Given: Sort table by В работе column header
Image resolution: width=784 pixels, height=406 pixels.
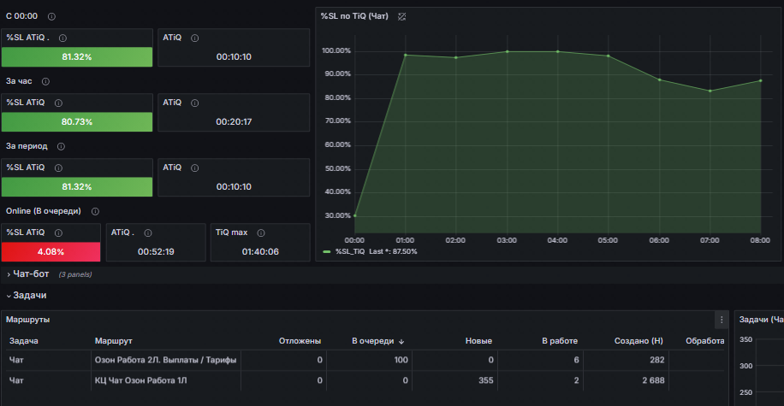Looking at the screenshot, I should click(x=560, y=341).
